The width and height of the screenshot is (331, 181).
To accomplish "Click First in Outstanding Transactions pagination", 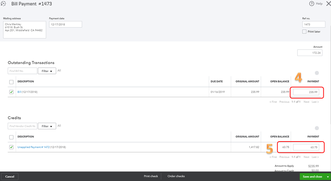I will tap(273, 102).
